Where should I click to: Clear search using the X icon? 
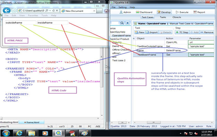pyautogui.click(x=128, y=23)
